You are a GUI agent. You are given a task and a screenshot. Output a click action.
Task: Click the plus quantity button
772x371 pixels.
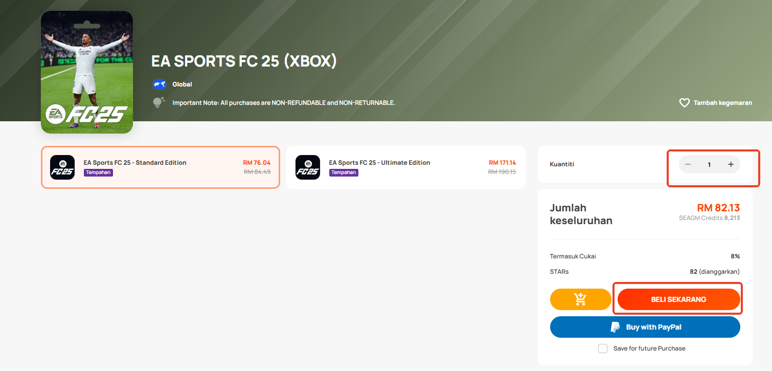point(731,164)
